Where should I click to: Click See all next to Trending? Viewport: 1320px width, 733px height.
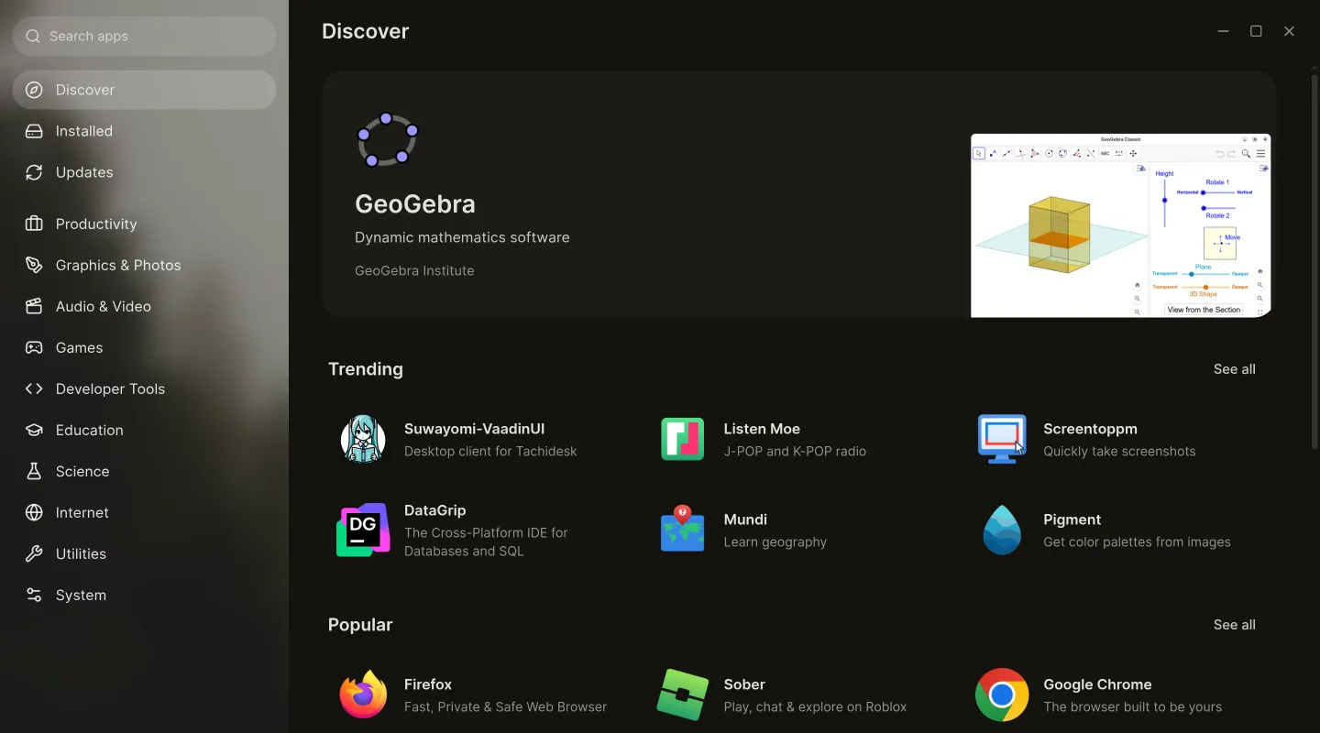click(1235, 369)
